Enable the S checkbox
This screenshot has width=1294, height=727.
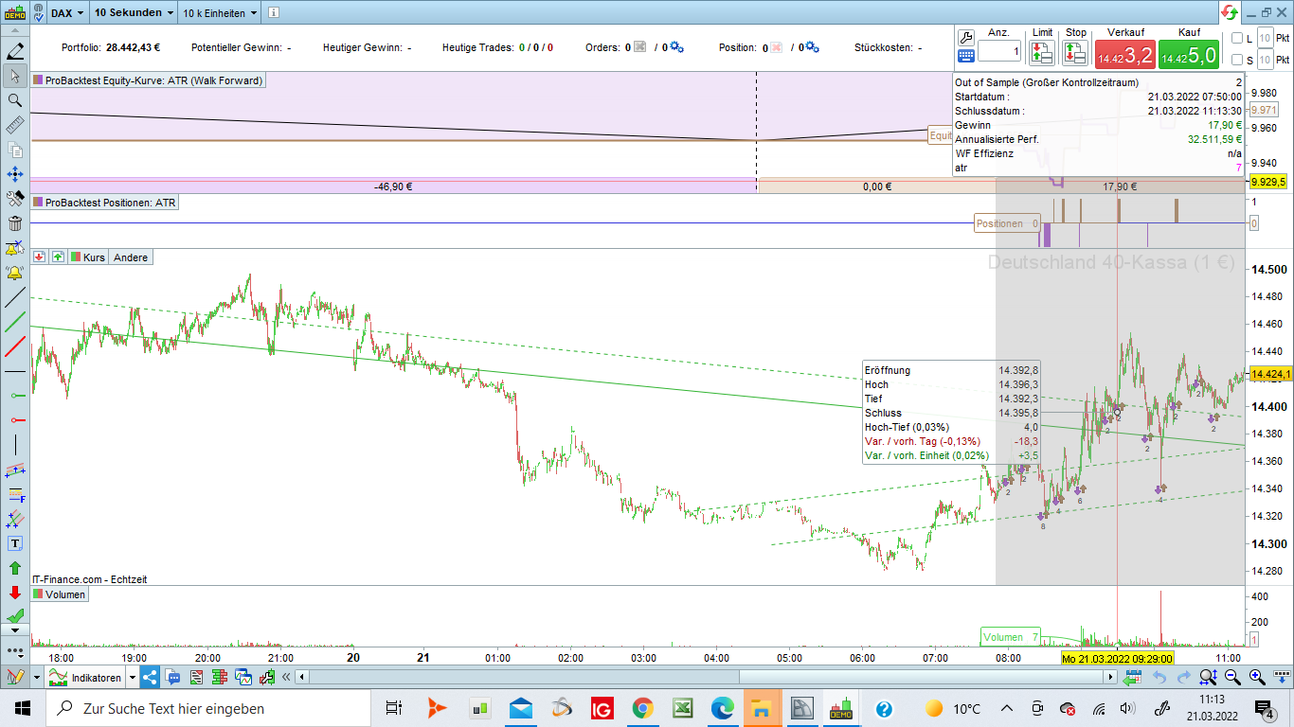pos(1237,61)
